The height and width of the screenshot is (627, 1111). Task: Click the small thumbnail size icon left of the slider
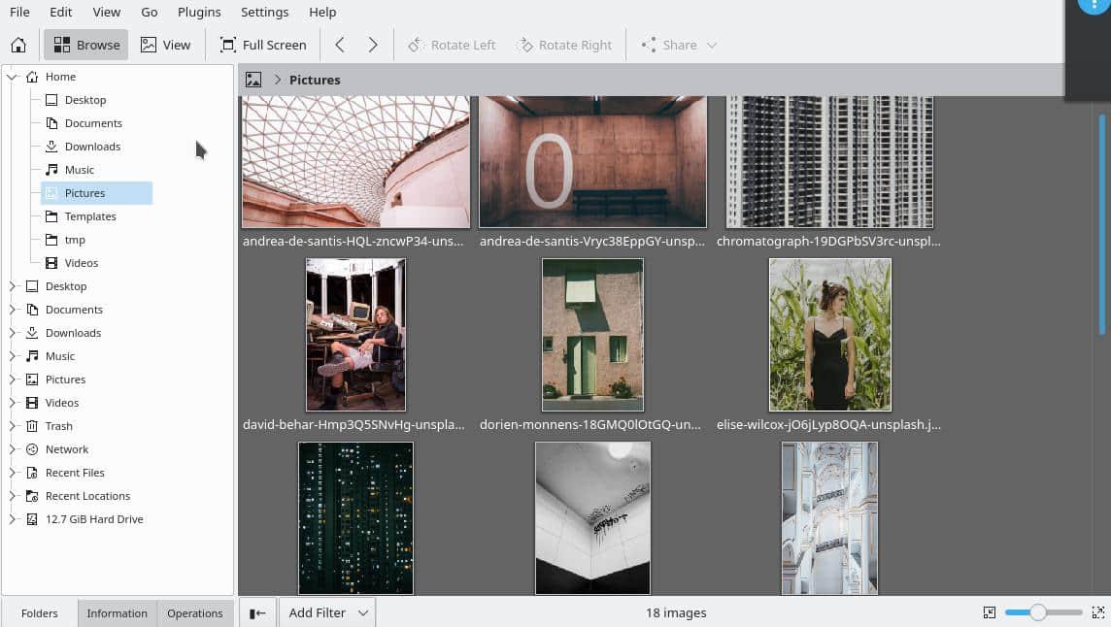click(x=990, y=612)
